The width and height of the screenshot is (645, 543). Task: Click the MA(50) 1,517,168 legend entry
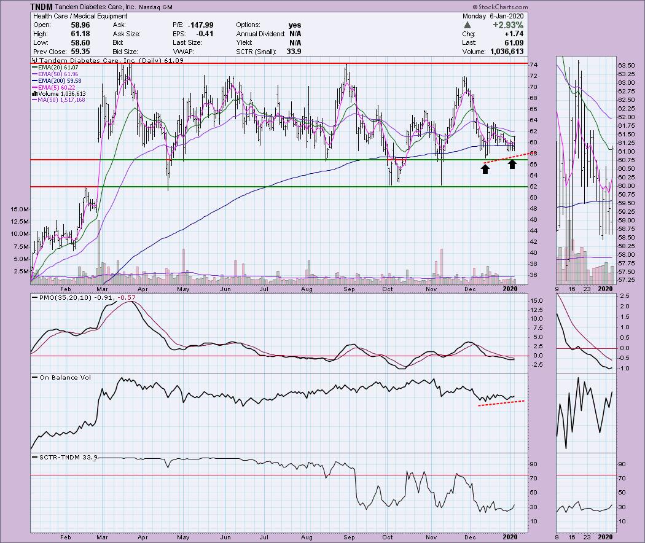coord(58,100)
